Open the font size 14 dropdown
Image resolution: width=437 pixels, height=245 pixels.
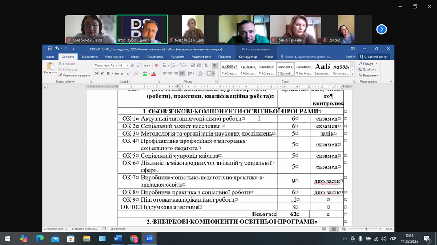(127, 66)
